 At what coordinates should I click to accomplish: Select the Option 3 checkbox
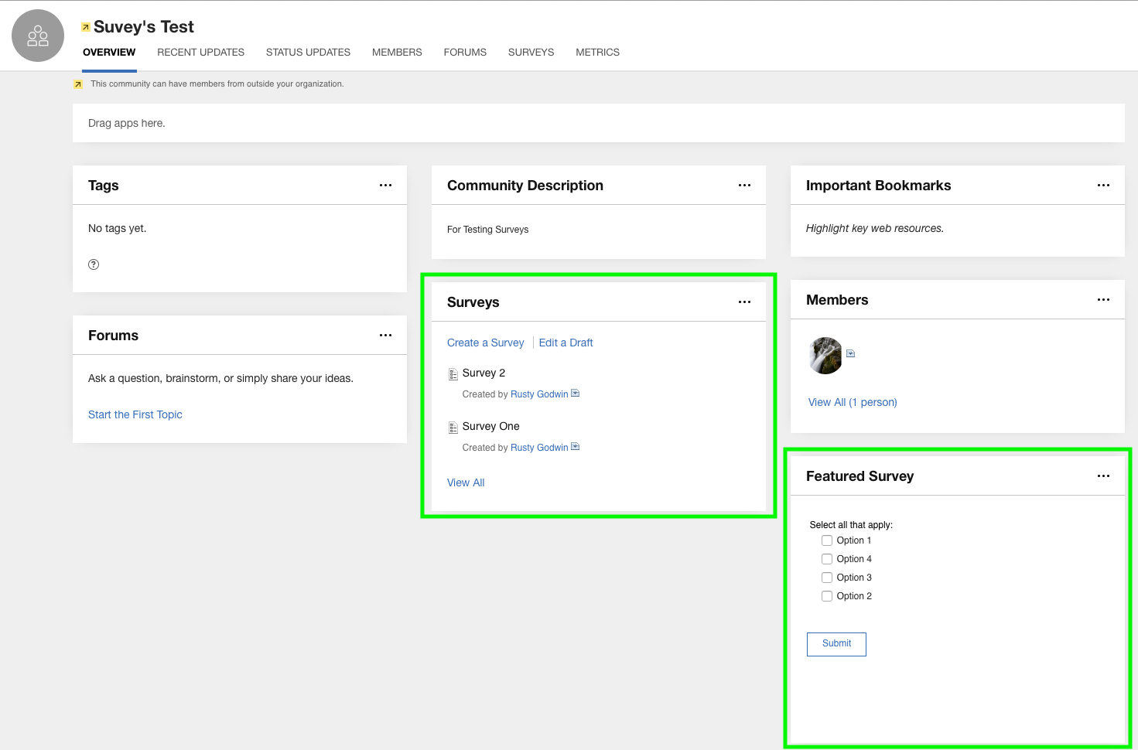tap(827, 578)
